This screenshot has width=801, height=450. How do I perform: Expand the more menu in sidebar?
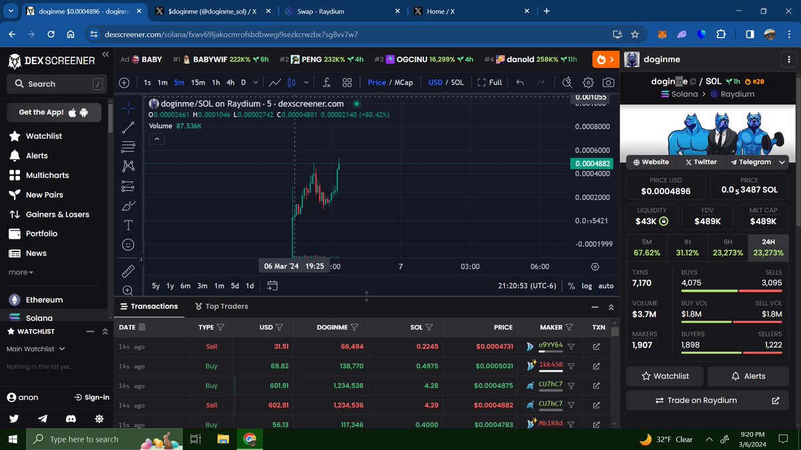[x=21, y=272]
